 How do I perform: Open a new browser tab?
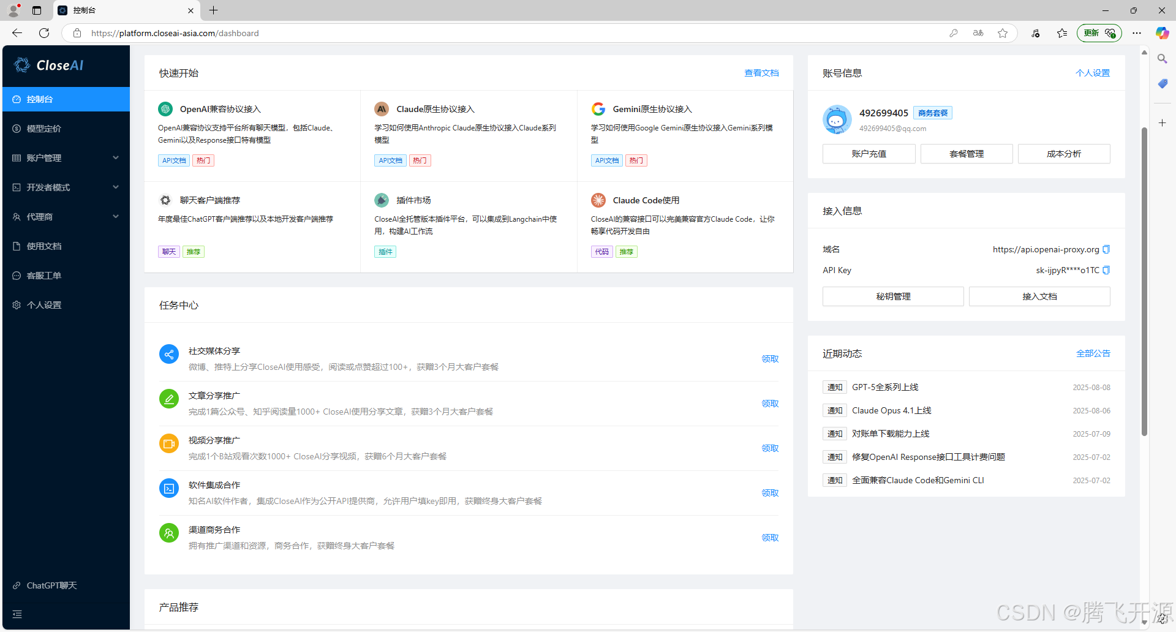213,10
